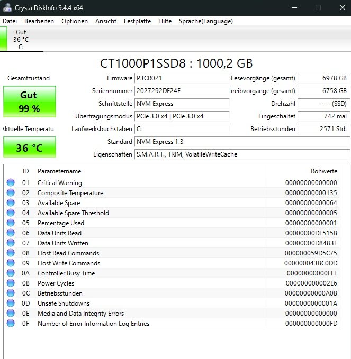The image size is (351, 359).
Task: Click the Betriebsstunden value 2571 Std.
Action: [323, 129]
